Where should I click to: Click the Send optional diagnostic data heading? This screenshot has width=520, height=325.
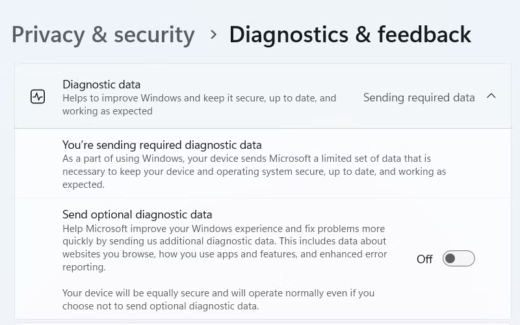click(137, 214)
